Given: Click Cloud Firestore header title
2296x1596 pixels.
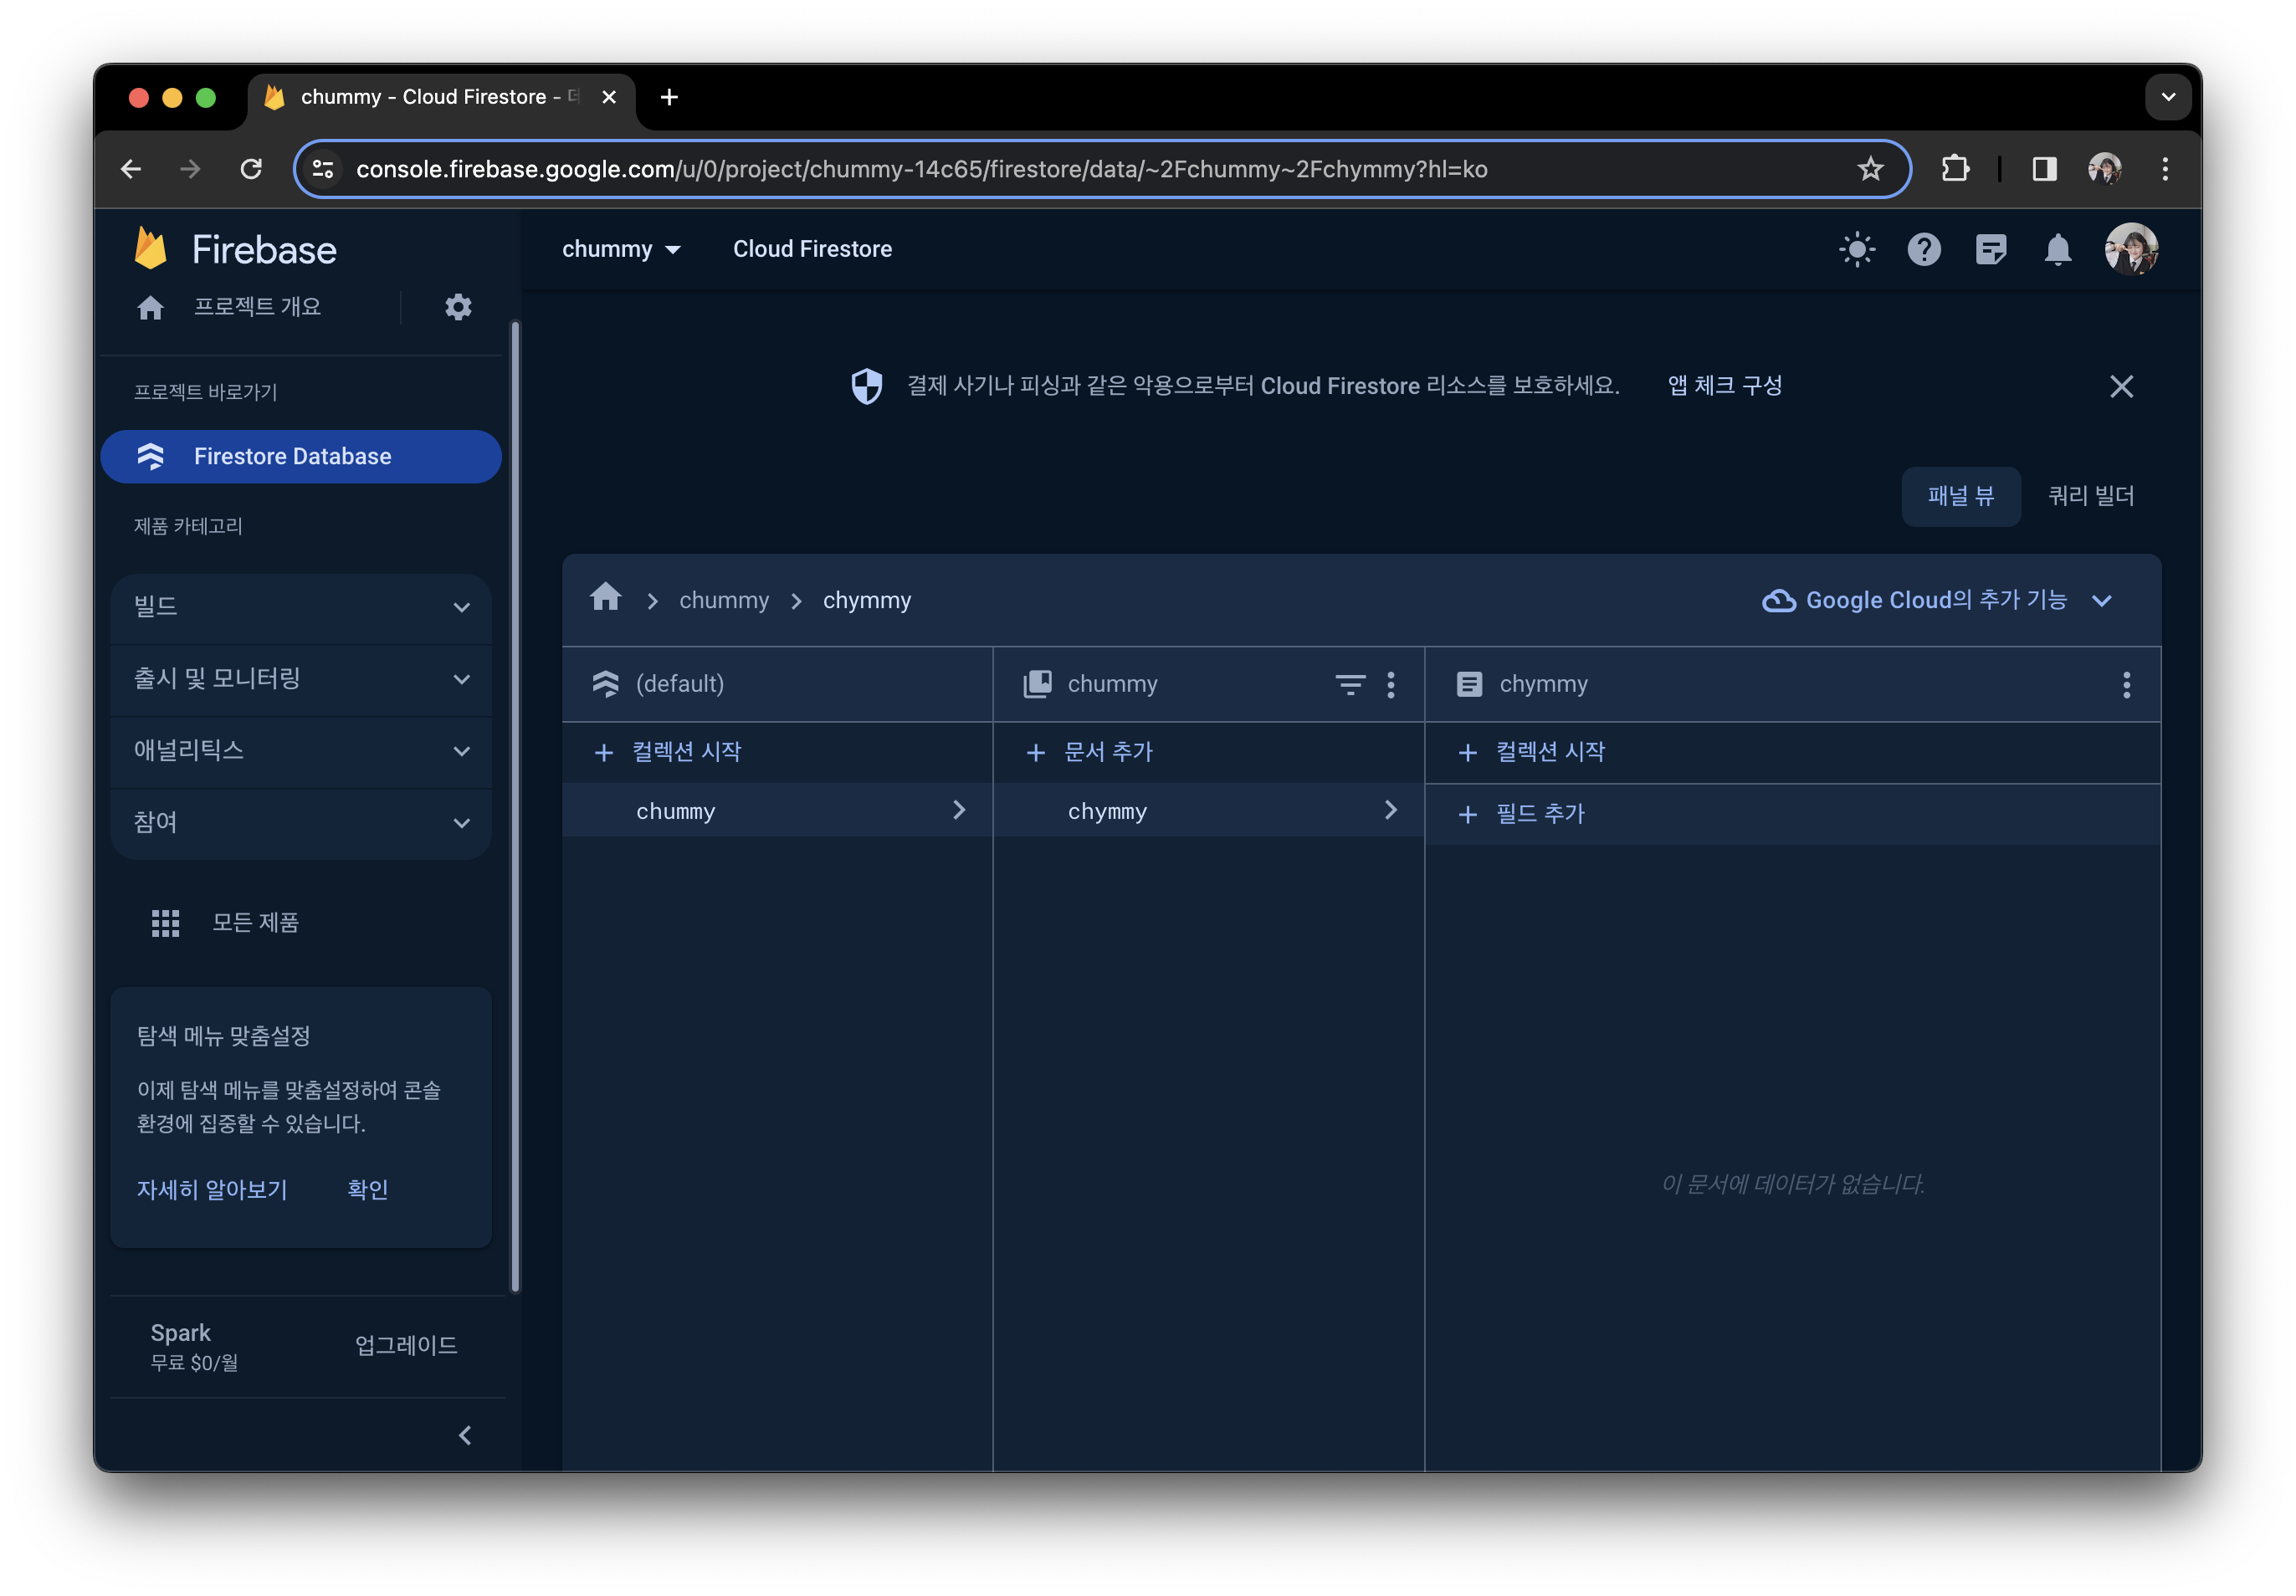Looking at the screenshot, I should click(812, 249).
